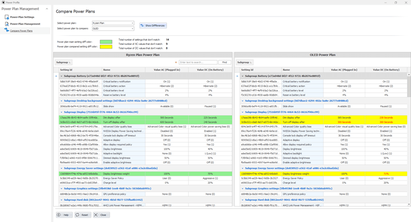Click the Power Profile app icon in title bar
Image resolution: width=411 pixels, height=222 pixels.
click(3, 2)
